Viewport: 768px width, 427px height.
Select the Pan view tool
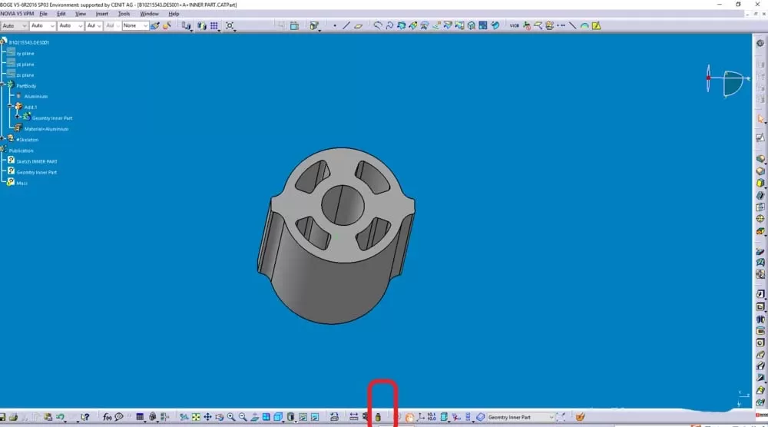(x=207, y=417)
